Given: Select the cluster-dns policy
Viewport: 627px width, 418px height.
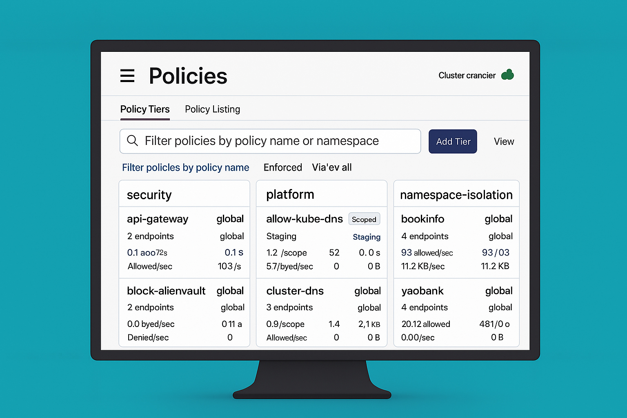Looking at the screenshot, I should pos(295,291).
